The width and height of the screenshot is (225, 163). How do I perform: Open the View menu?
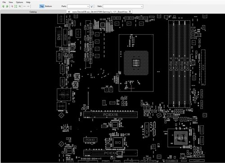click(11, 2)
